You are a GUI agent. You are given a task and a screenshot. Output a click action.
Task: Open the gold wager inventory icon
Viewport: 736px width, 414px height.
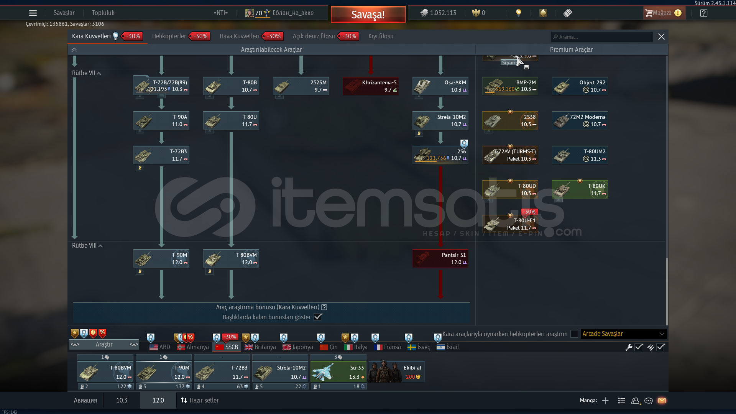tap(543, 13)
